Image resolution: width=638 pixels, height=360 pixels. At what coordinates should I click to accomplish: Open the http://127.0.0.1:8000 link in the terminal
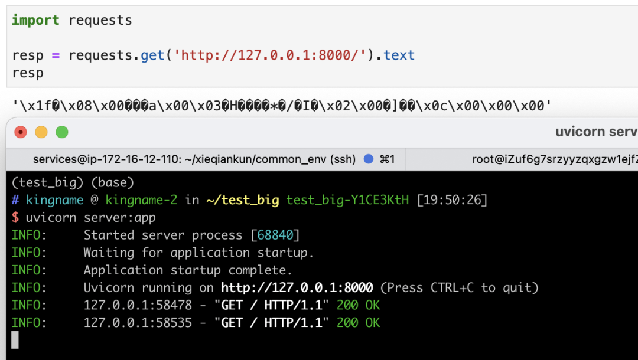click(297, 288)
